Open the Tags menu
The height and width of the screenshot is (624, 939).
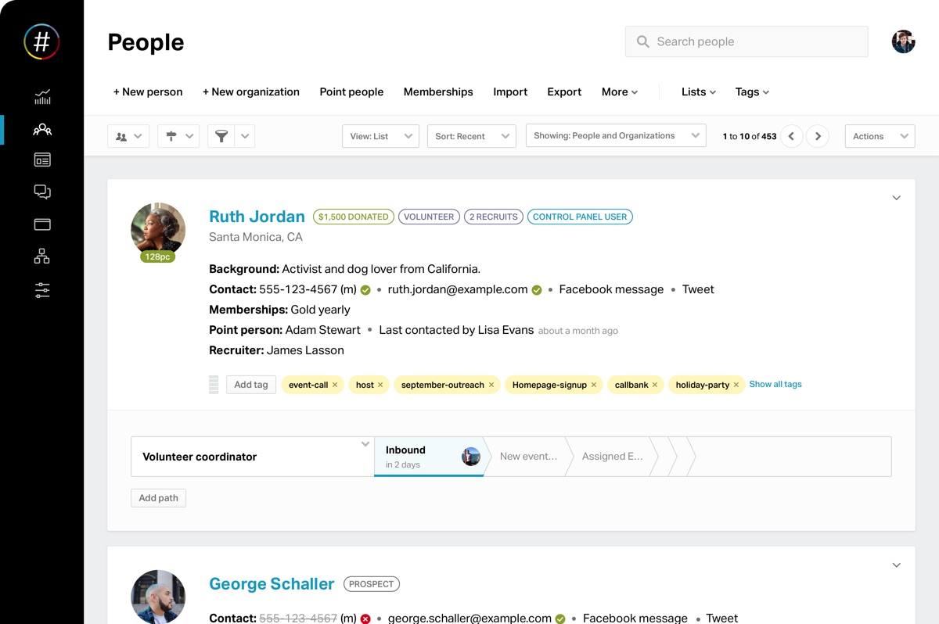(750, 91)
